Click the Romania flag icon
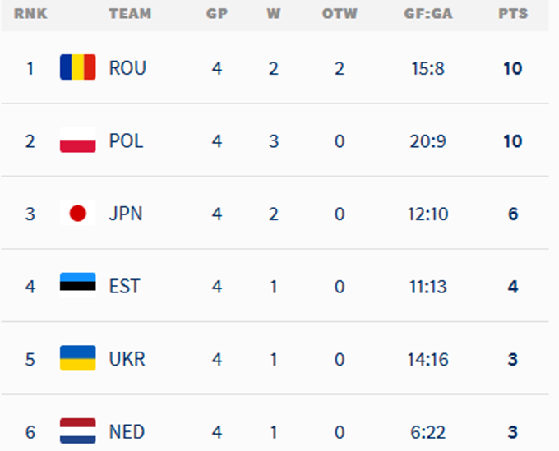The height and width of the screenshot is (451, 559). click(x=77, y=67)
